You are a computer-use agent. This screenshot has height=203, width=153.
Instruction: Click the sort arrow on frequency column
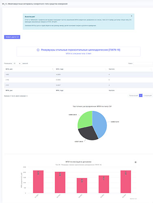(x=151, y=69)
